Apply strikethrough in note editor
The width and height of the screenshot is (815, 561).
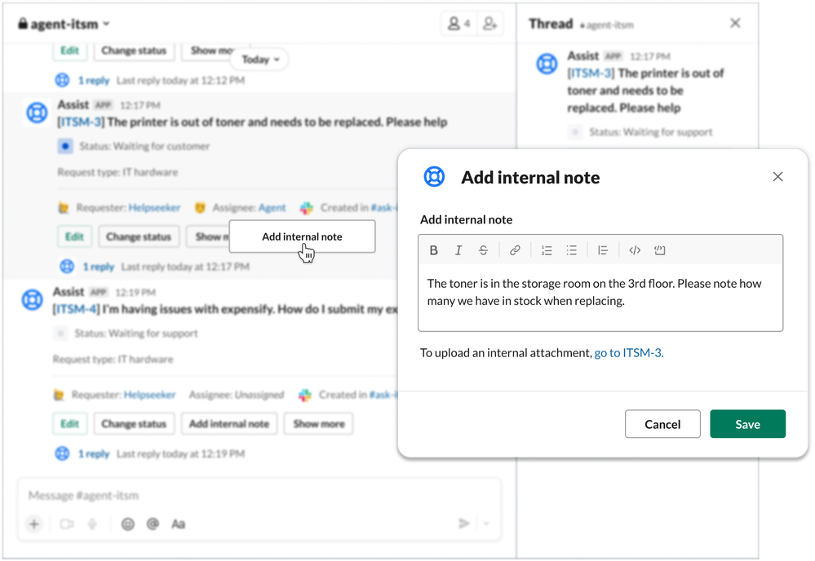(484, 250)
